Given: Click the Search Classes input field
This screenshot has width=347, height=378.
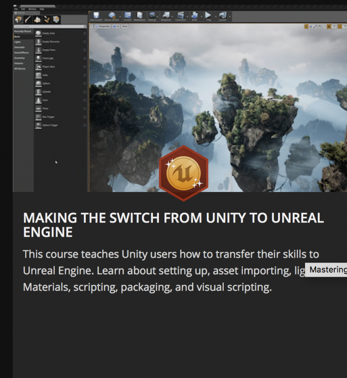Looking at the screenshot, I should click(50, 26).
